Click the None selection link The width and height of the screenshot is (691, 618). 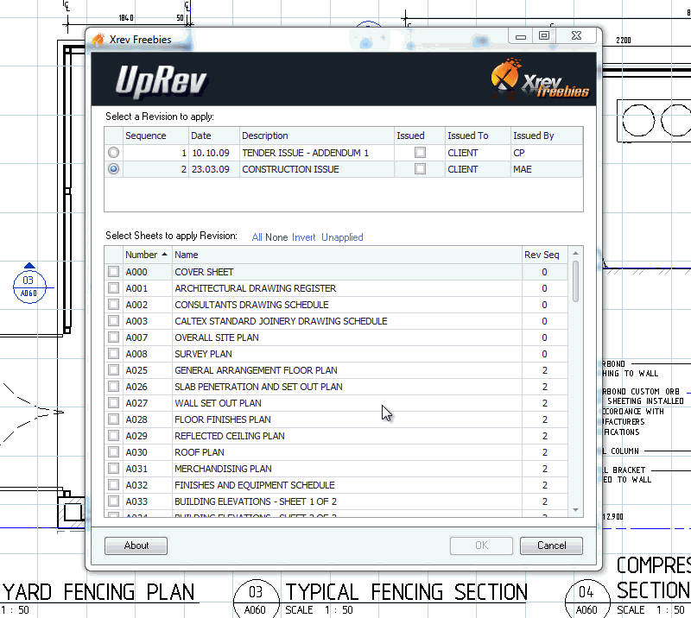[276, 237]
